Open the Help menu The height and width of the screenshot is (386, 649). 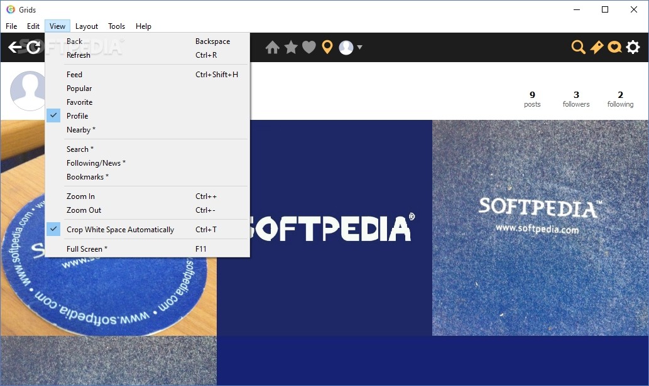click(x=143, y=26)
